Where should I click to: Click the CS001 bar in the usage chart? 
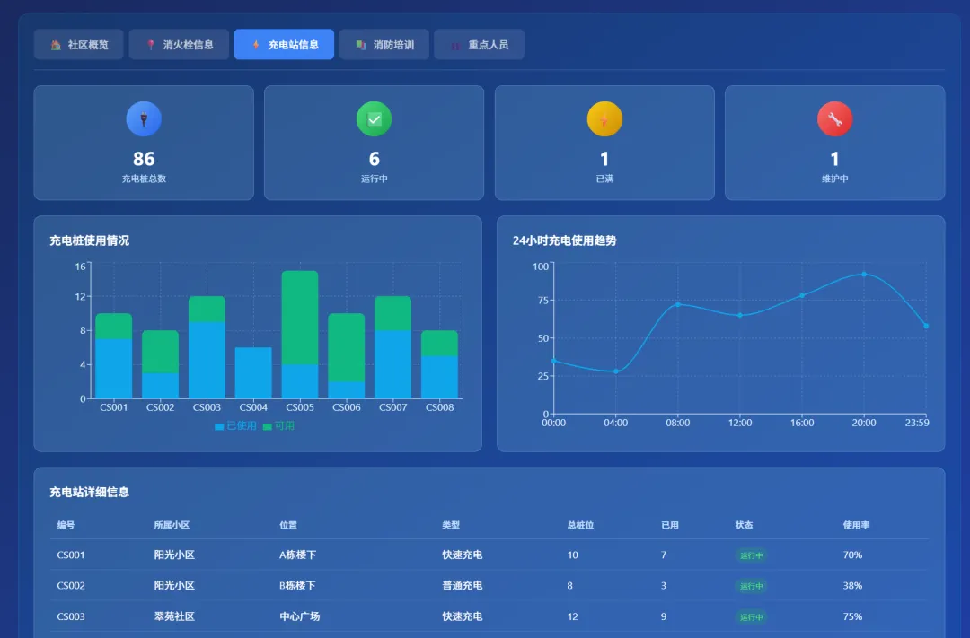(x=114, y=355)
